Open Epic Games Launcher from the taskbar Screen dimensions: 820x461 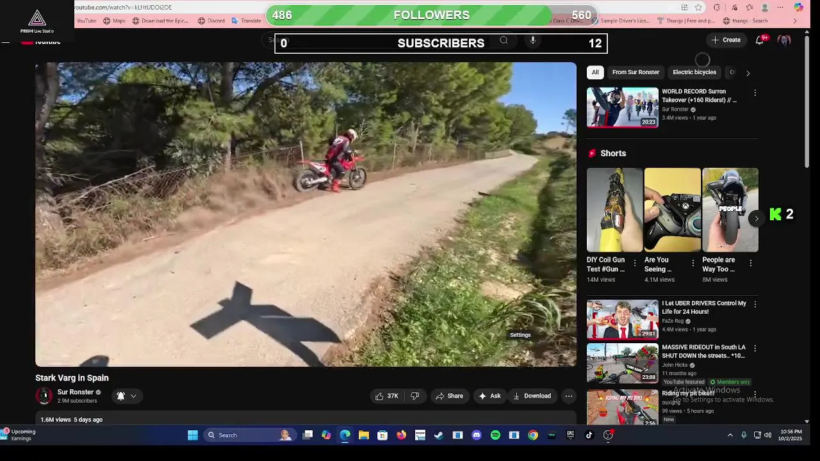(570, 435)
